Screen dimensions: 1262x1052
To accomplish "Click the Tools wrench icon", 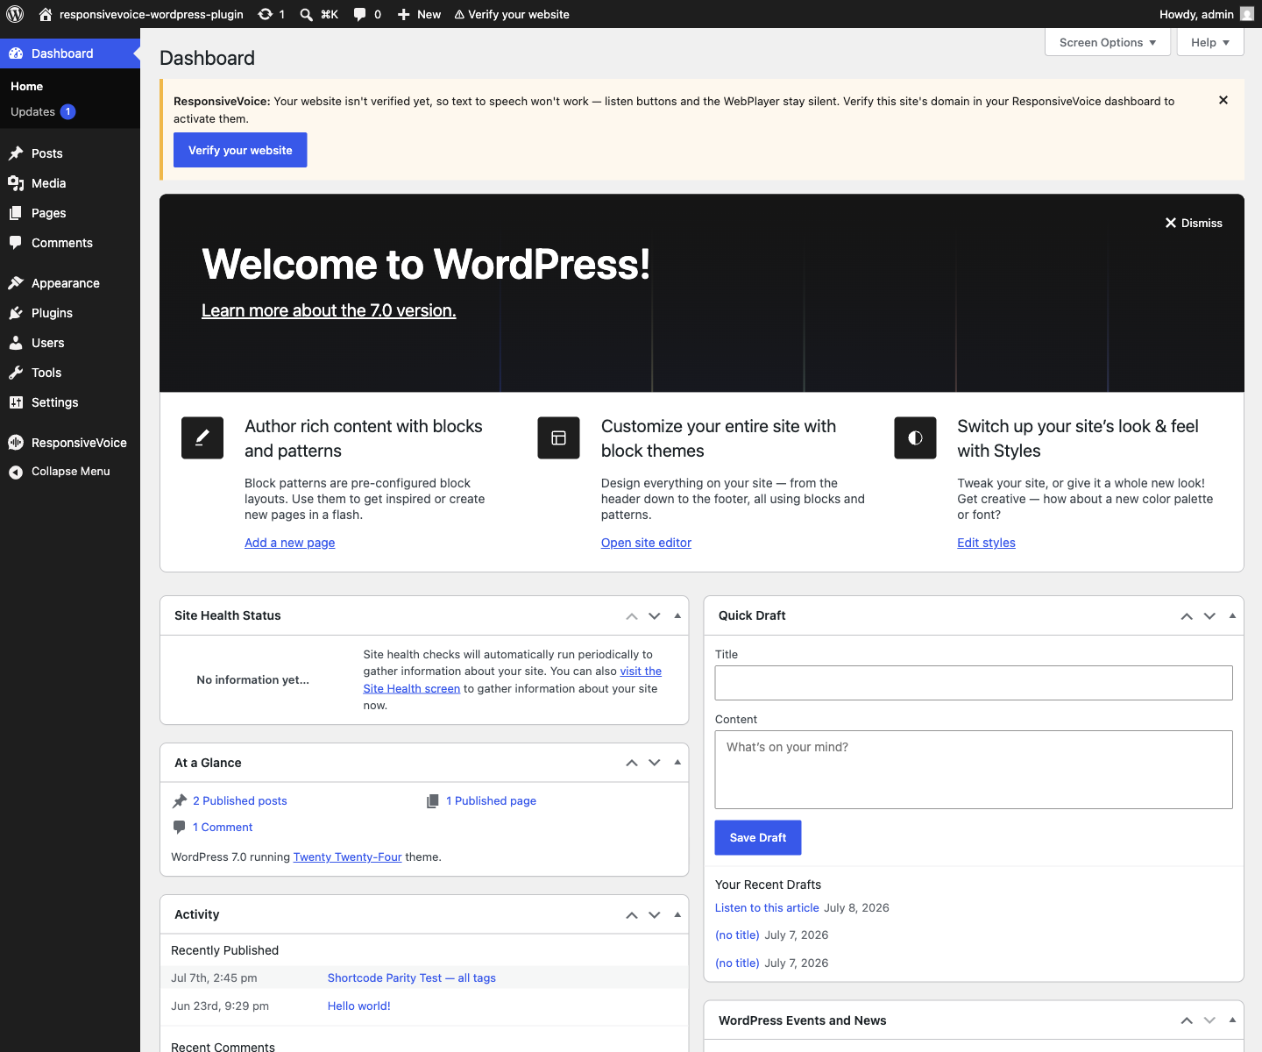I will [x=16, y=373].
